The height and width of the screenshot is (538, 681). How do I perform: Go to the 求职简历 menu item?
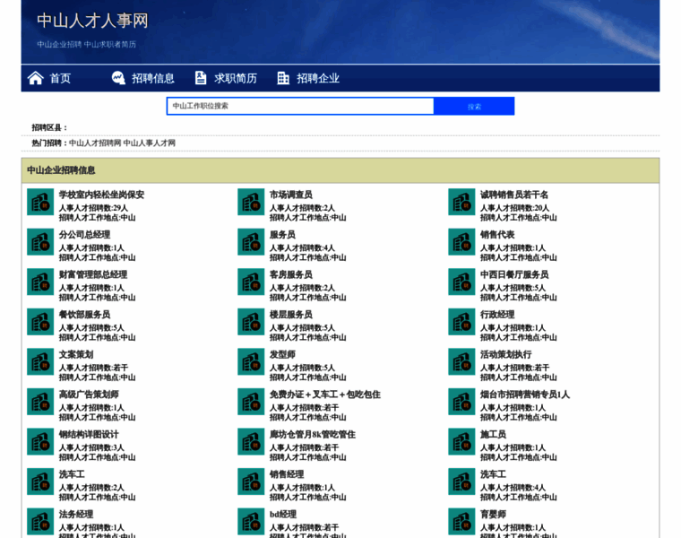pyautogui.click(x=236, y=78)
